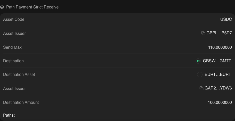Open the GBSW…GM7T destination address
This screenshot has width=235, height=121.
[217, 61]
